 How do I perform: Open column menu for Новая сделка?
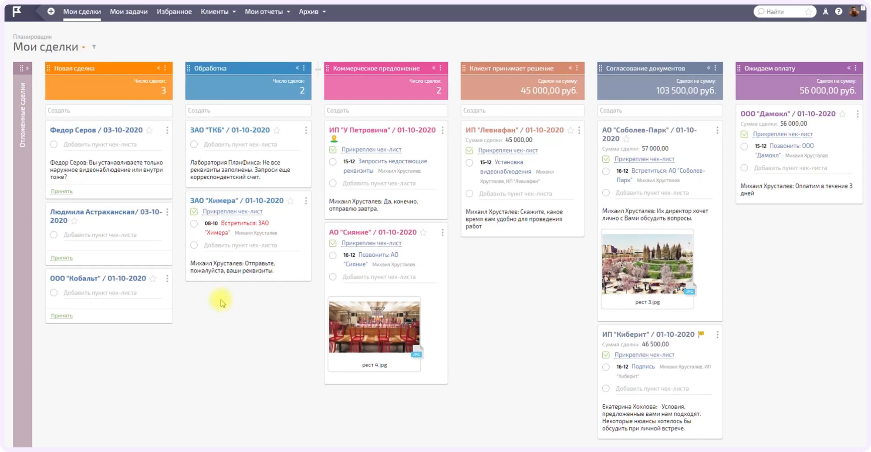pos(165,68)
